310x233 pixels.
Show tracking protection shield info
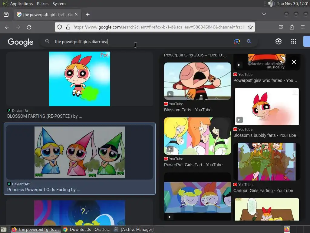[x=60, y=27]
